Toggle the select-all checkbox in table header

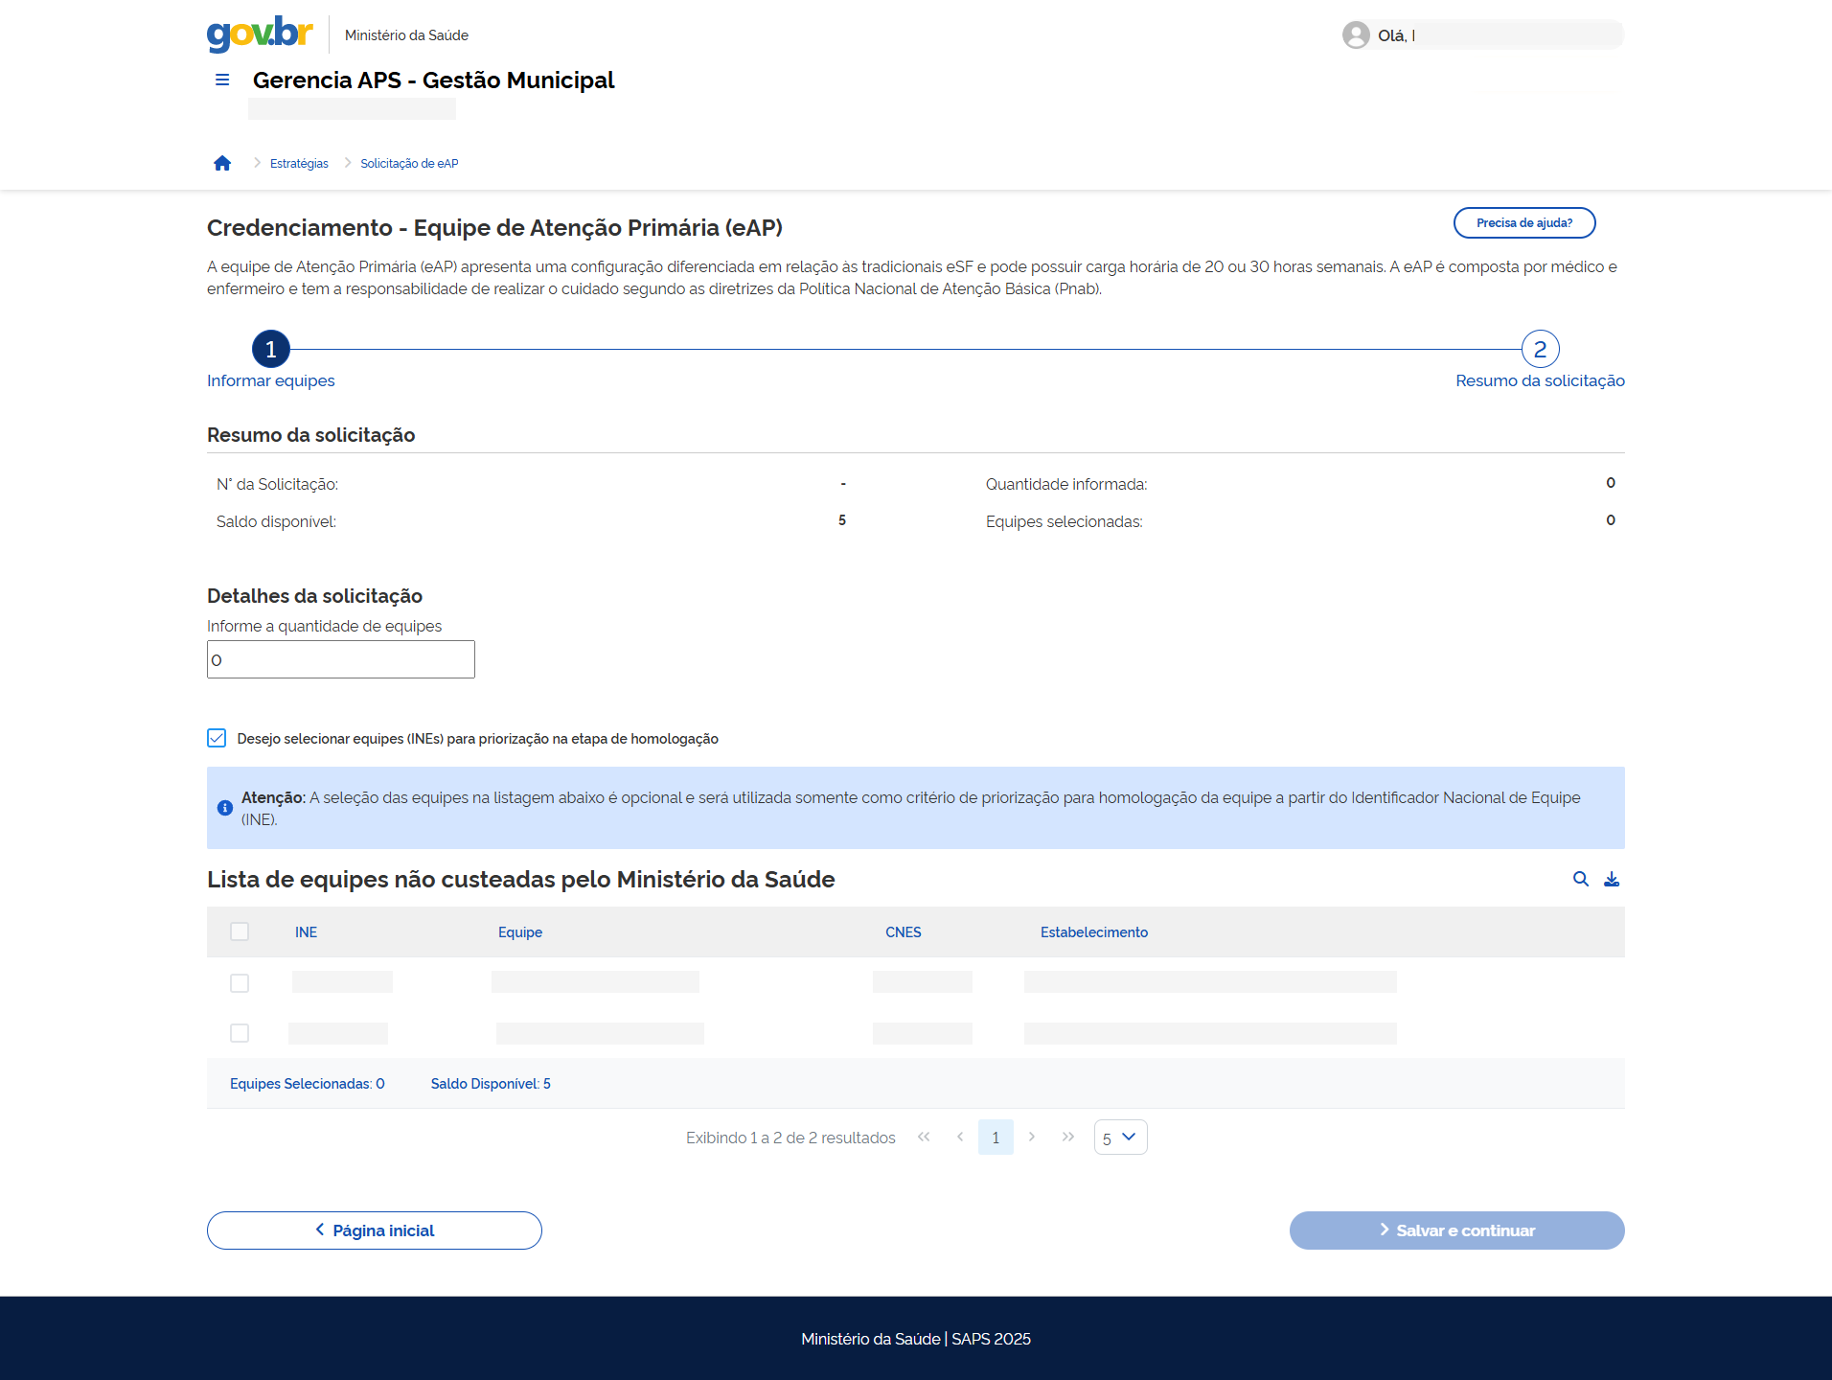[240, 931]
